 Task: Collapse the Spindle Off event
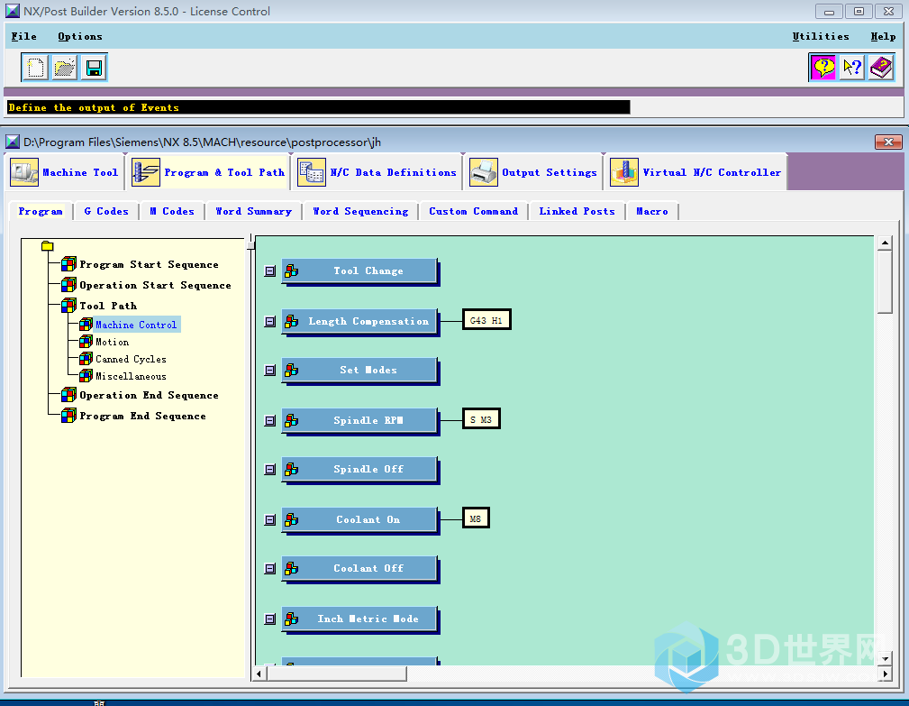pyautogui.click(x=269, y=469)
